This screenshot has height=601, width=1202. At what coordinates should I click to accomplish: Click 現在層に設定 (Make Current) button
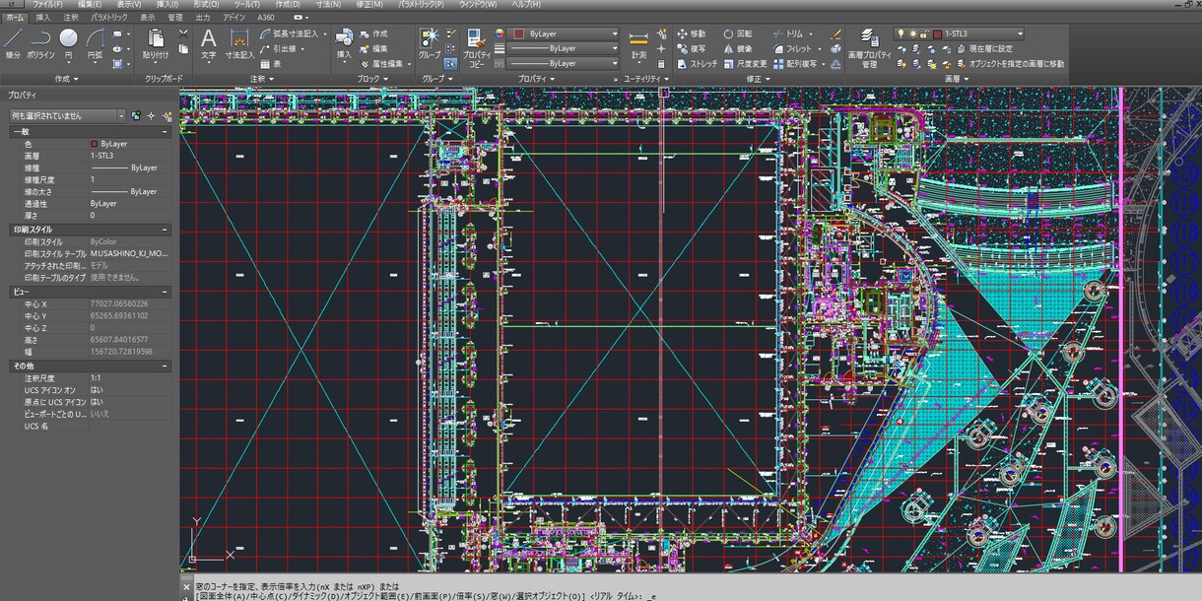pos(983,48)
